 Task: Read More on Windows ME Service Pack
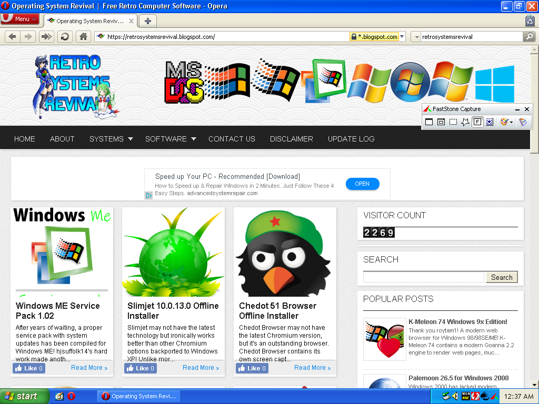[x=89, y=368]
